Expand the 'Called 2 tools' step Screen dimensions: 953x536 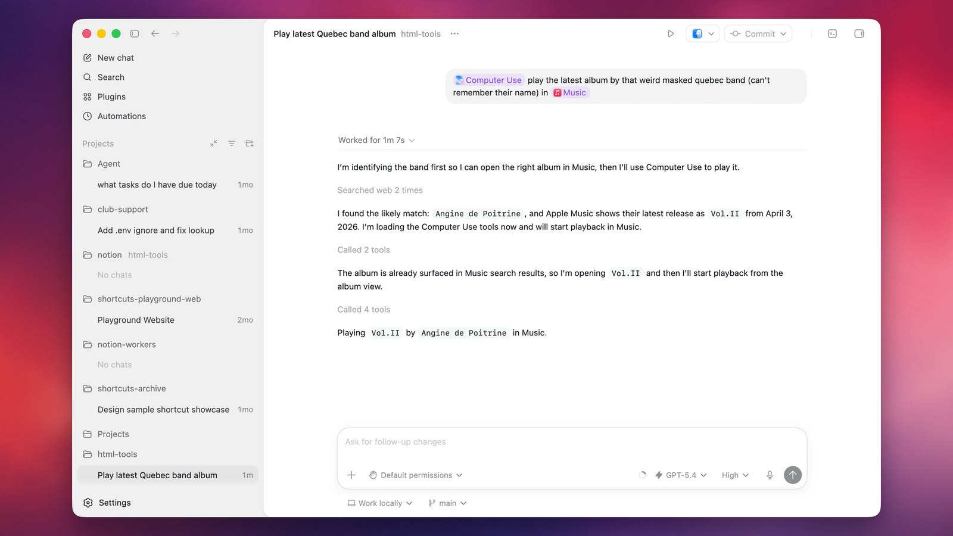coord(364,250)
